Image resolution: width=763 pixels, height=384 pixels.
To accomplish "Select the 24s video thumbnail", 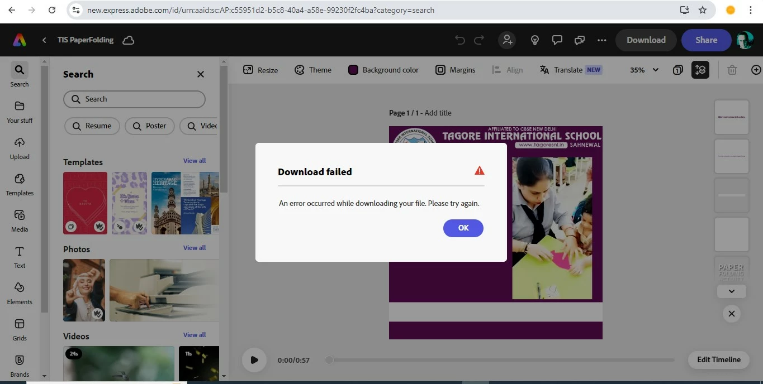I will (x=119, y=363).
